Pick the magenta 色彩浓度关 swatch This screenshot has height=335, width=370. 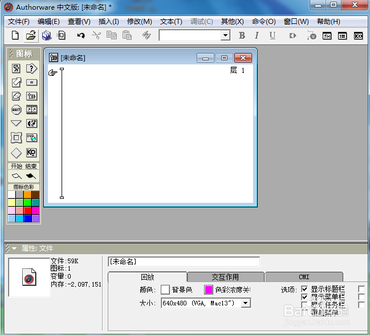click(209, 289)
